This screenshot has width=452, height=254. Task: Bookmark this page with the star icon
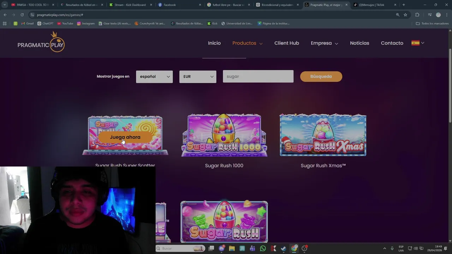click(405, 15)
